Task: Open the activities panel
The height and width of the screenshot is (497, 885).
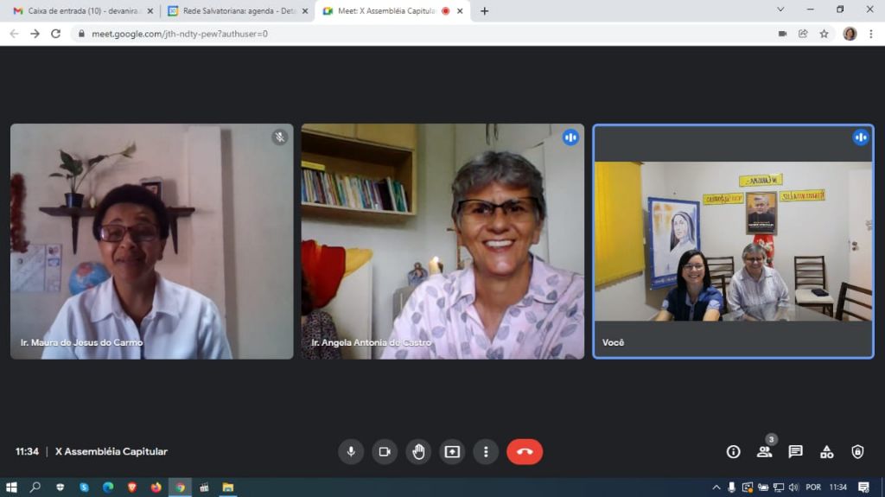Action: tap(826, 452)
